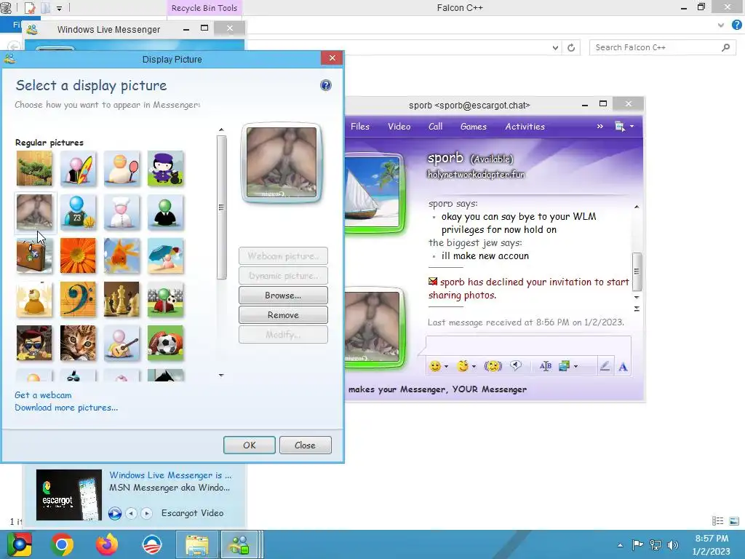Send a nudge with the nudge icon
The height and width of the screenshot is (559, 745).
(x=493, y=366)
